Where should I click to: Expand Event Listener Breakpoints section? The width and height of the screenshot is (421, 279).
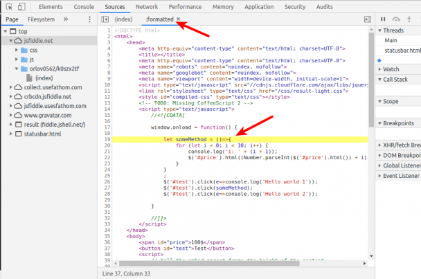pyautogui.click(x=379, y=176)
